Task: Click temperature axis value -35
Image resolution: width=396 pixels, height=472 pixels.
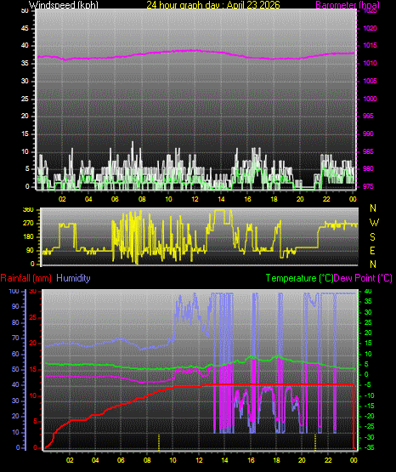Action: click(370, 447)
